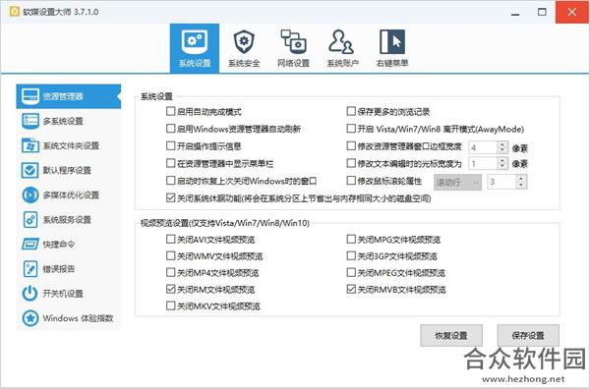Tick the 开启操作提示信息 checkbox
The image size is (590, 389).
pos(170,145)
